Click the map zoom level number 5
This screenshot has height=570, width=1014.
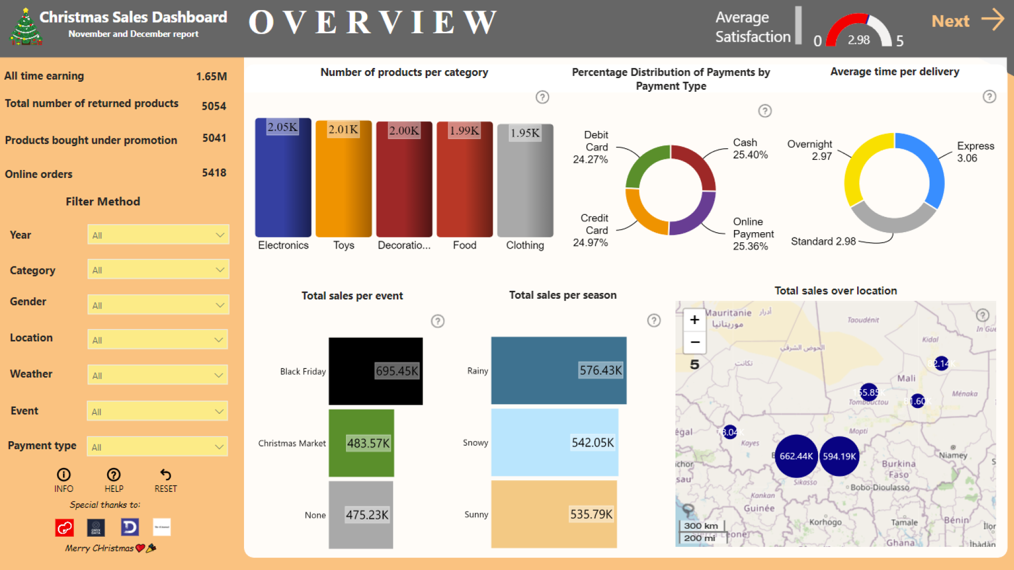click(694, 365)
